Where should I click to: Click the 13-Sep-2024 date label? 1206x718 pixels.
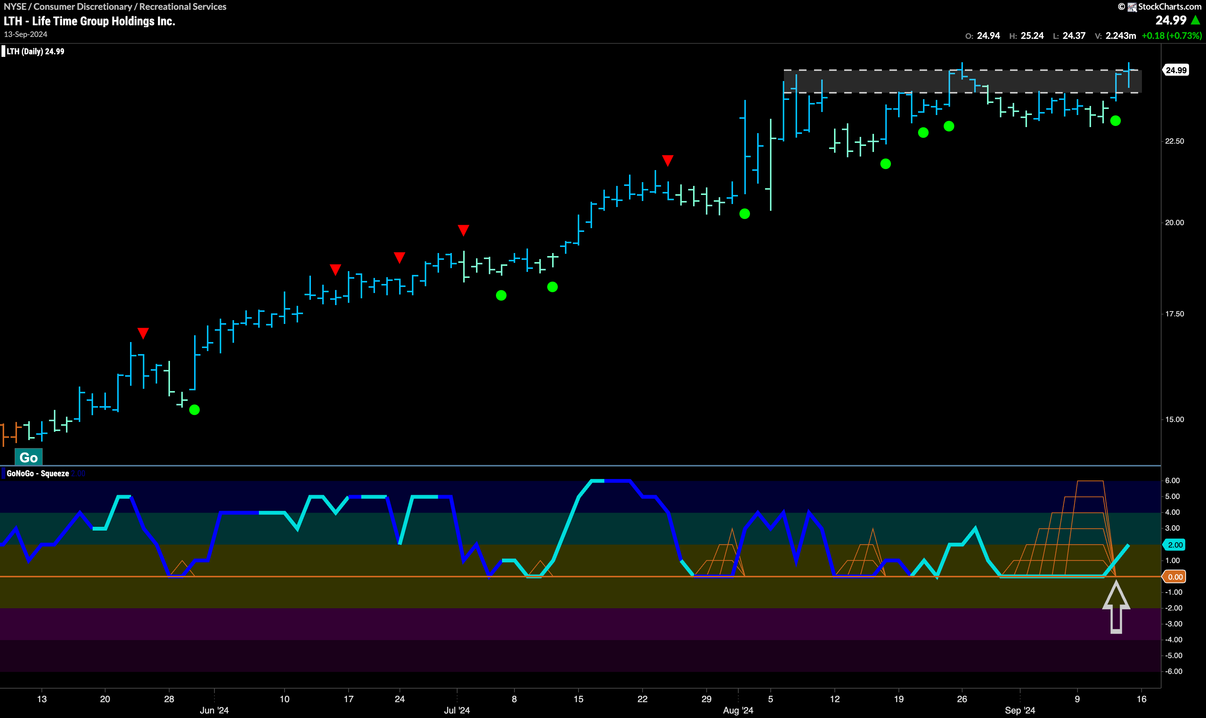(x=26, y=34)
